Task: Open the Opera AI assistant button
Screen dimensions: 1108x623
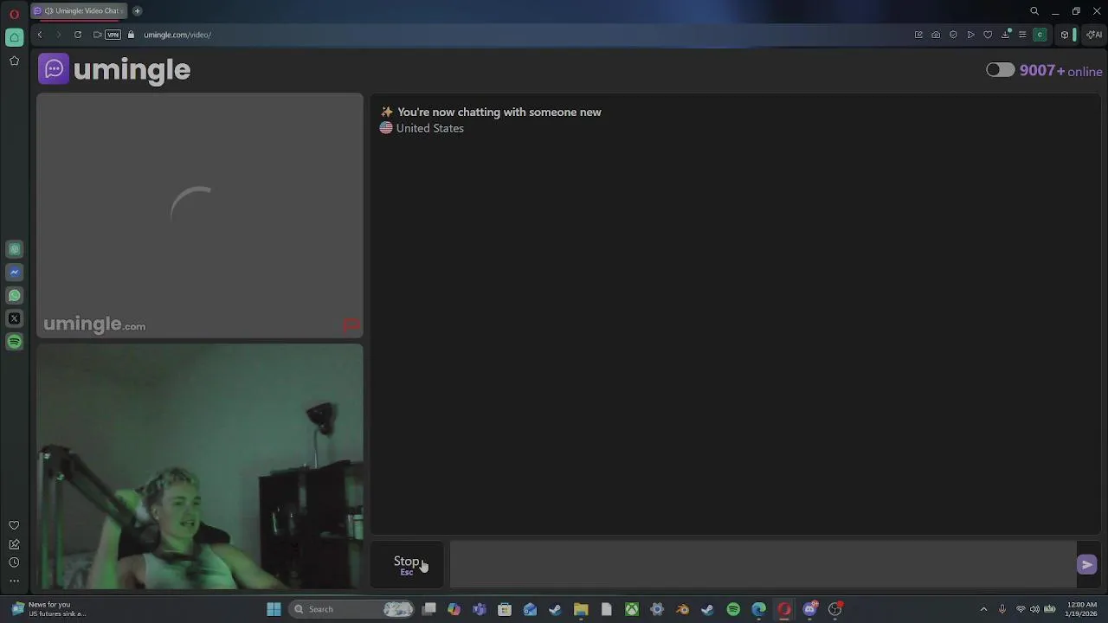Action: 1094,35
